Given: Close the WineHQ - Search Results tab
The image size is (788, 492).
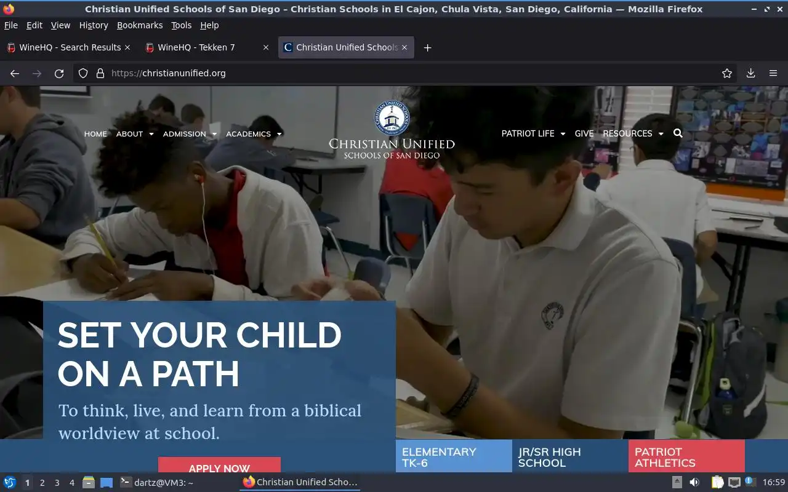Looking at the screenshot, I should [x=127, y=47].
